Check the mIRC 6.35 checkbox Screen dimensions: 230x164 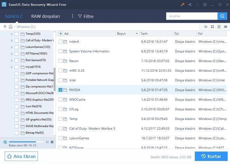tap(60, 71)
